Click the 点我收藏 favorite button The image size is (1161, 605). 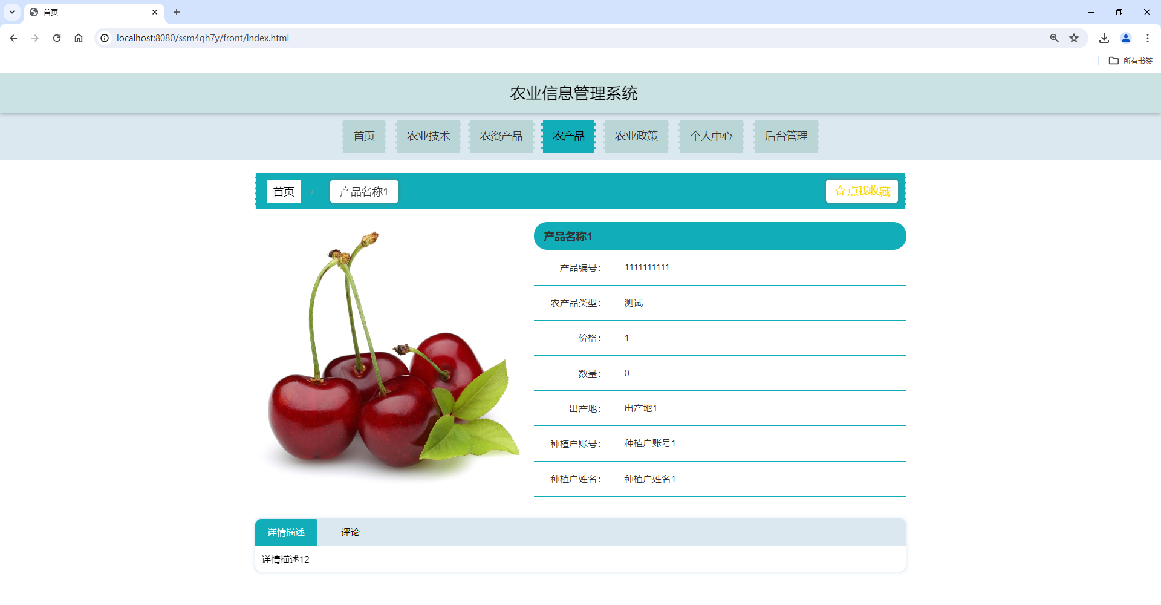pos(862,191)
